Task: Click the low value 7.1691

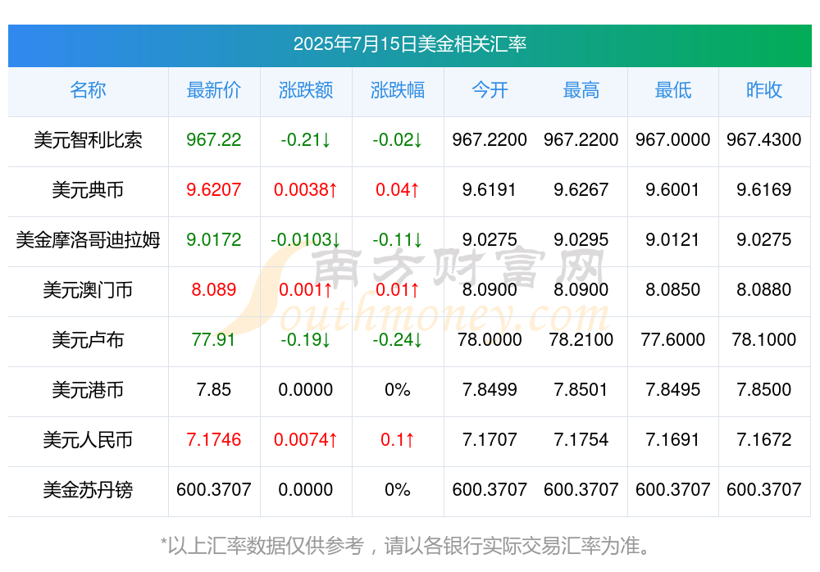Action: pos(673,440)
